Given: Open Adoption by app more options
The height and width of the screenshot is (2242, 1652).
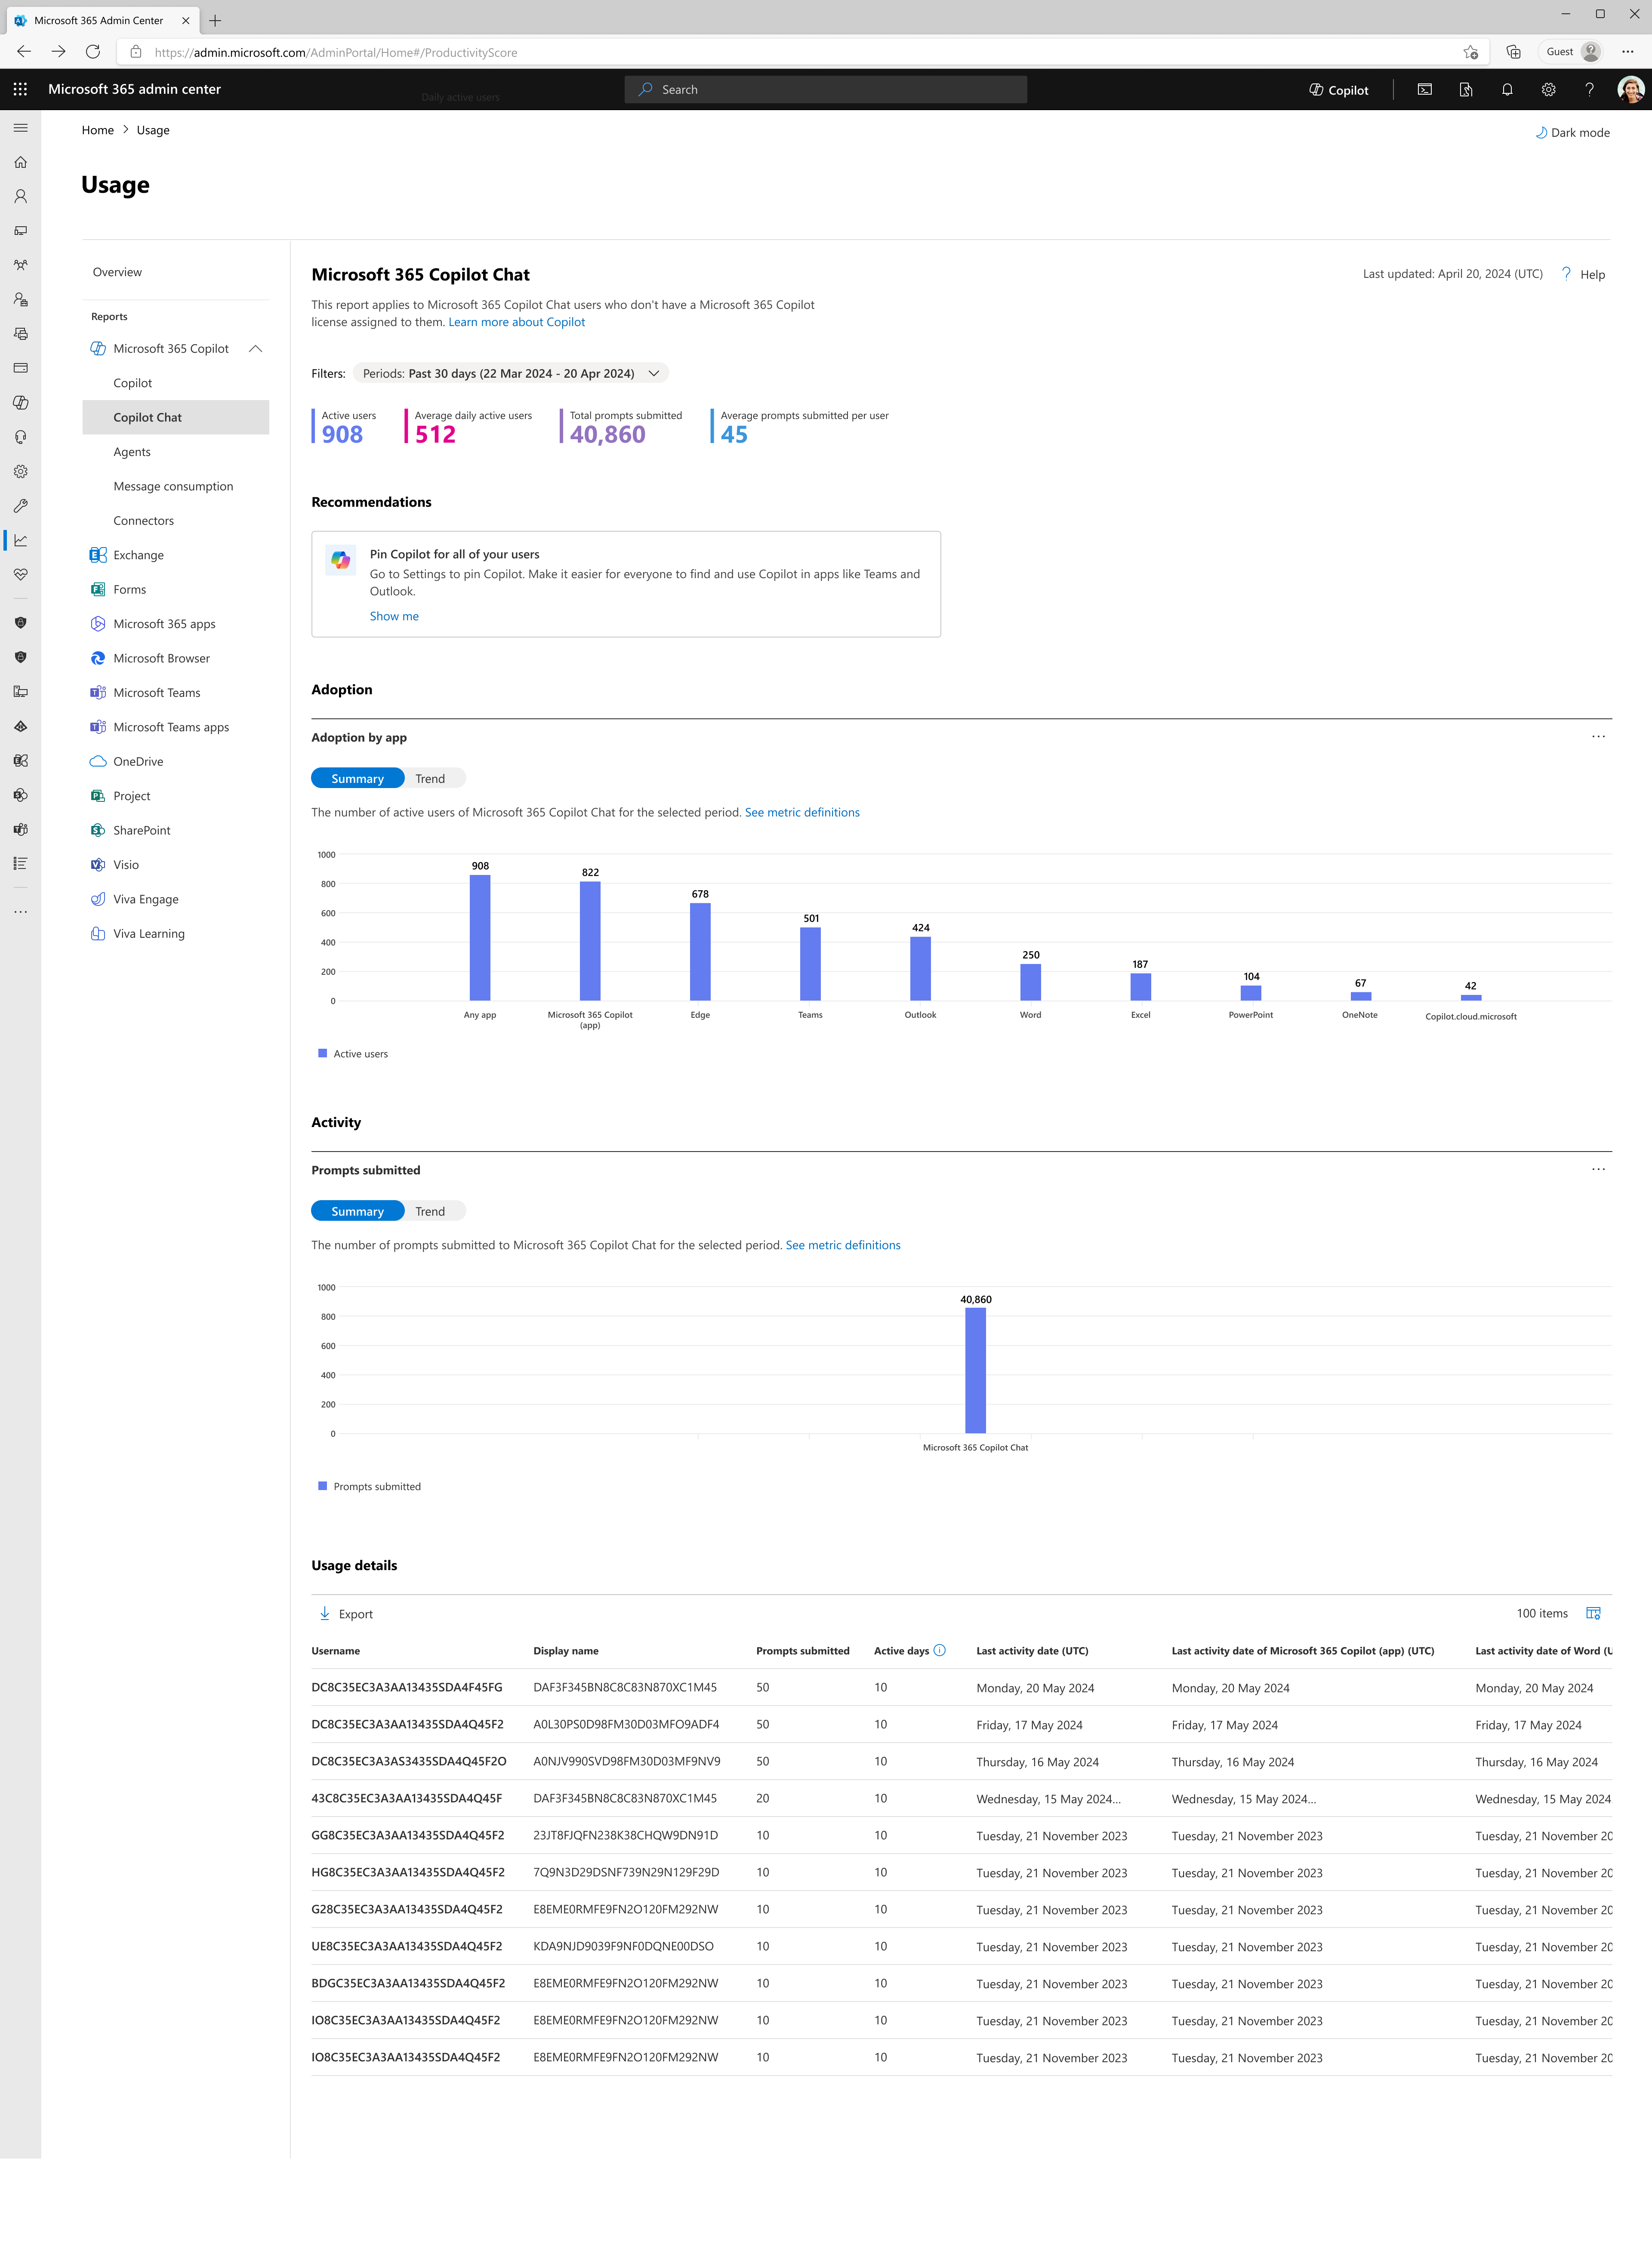Looking at the screenshot, I should click(1598, 737).
